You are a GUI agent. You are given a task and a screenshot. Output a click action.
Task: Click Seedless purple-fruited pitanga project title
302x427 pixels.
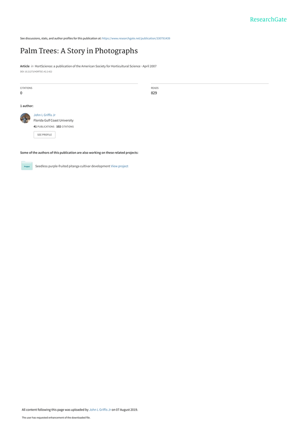(73, 166)
